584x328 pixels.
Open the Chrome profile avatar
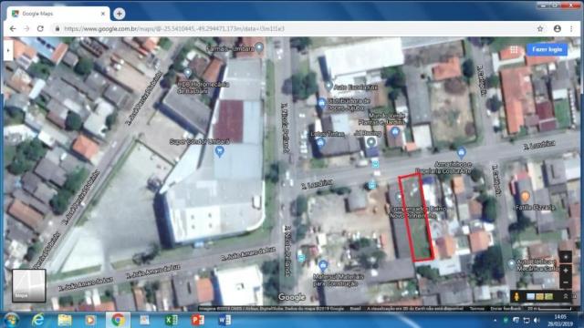[558, 28]
